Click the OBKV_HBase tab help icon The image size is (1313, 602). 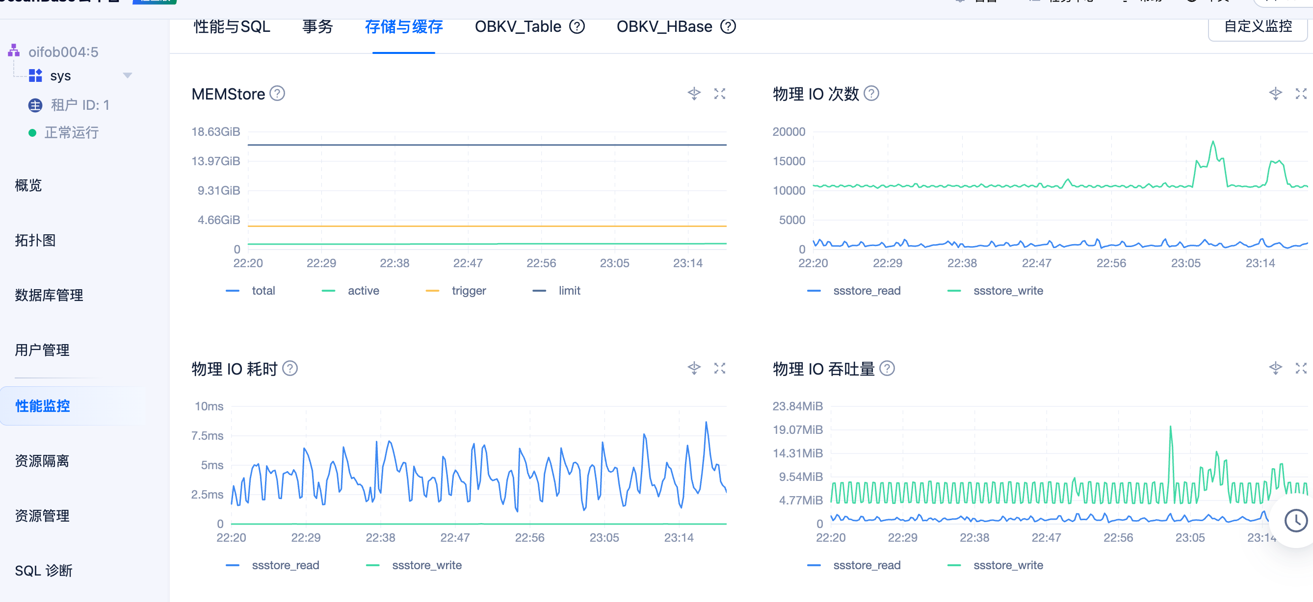click(728, 26)
